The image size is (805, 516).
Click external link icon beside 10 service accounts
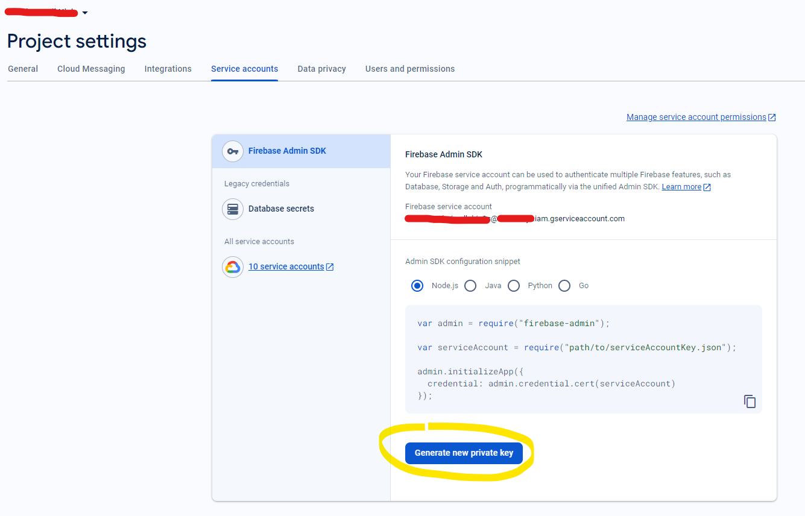pyautogui.click(x=330, y=267)
